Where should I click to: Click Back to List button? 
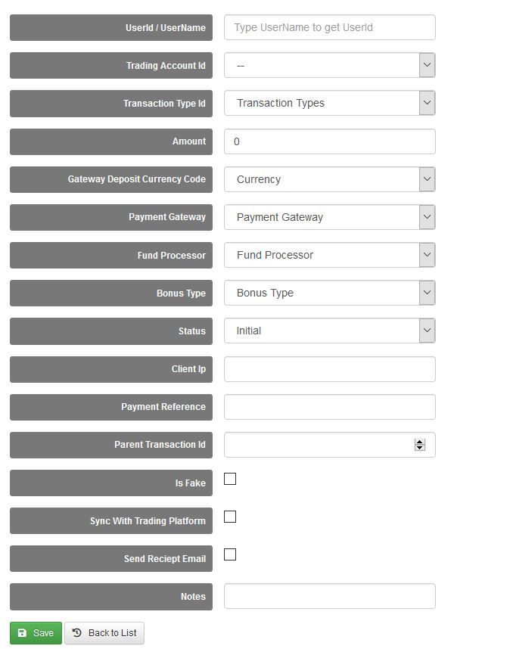(x=104, y=633)
